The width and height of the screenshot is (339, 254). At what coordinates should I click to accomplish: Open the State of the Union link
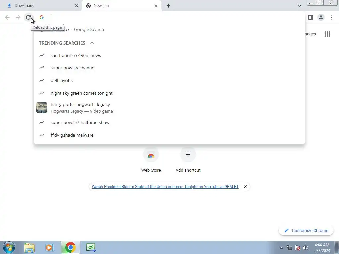coord(165,187)
